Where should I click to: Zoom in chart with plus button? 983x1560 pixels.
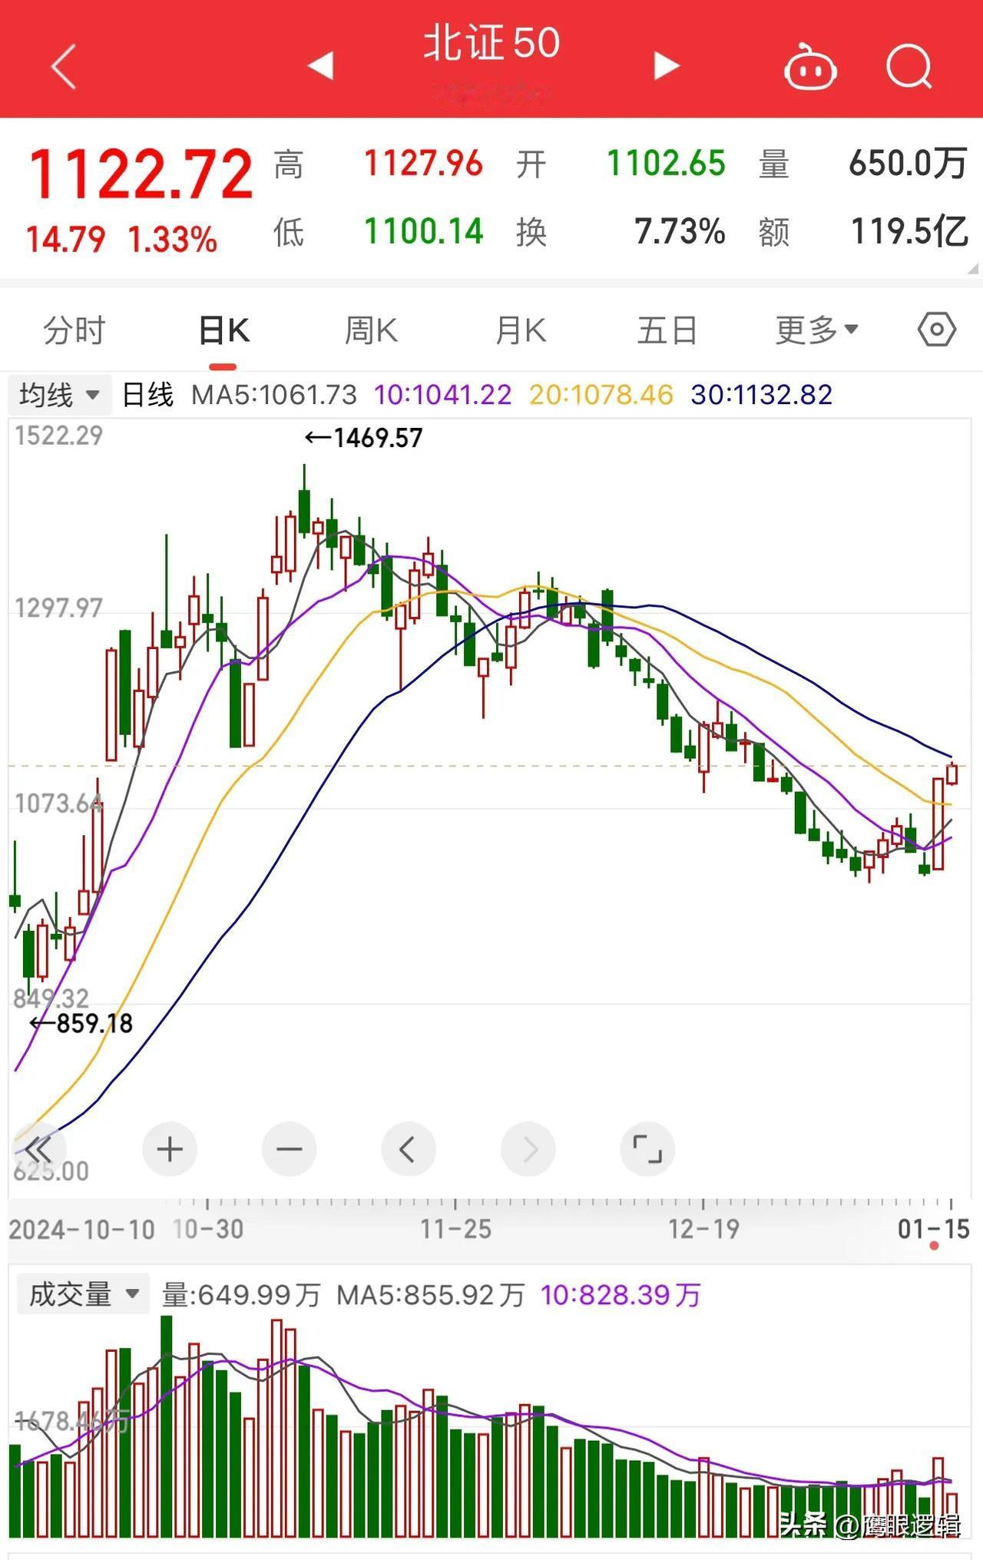170,1149
